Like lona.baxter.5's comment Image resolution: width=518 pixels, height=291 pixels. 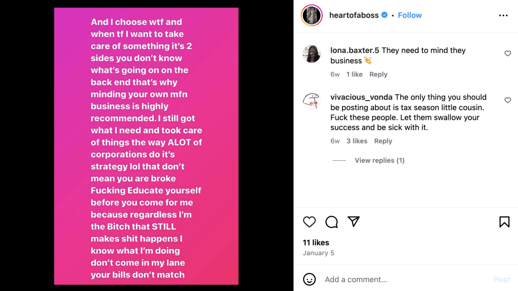(508, 54)
